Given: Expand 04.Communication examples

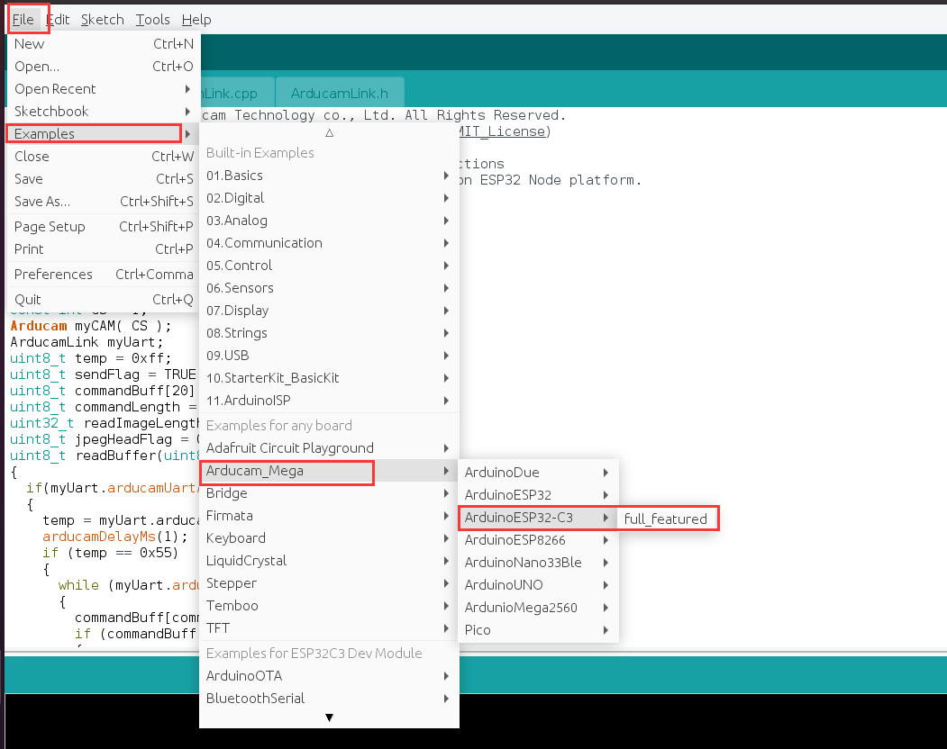Looking at the screenshot, I should point(329,243).
